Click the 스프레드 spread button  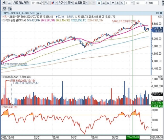click(x=80, y=3)
